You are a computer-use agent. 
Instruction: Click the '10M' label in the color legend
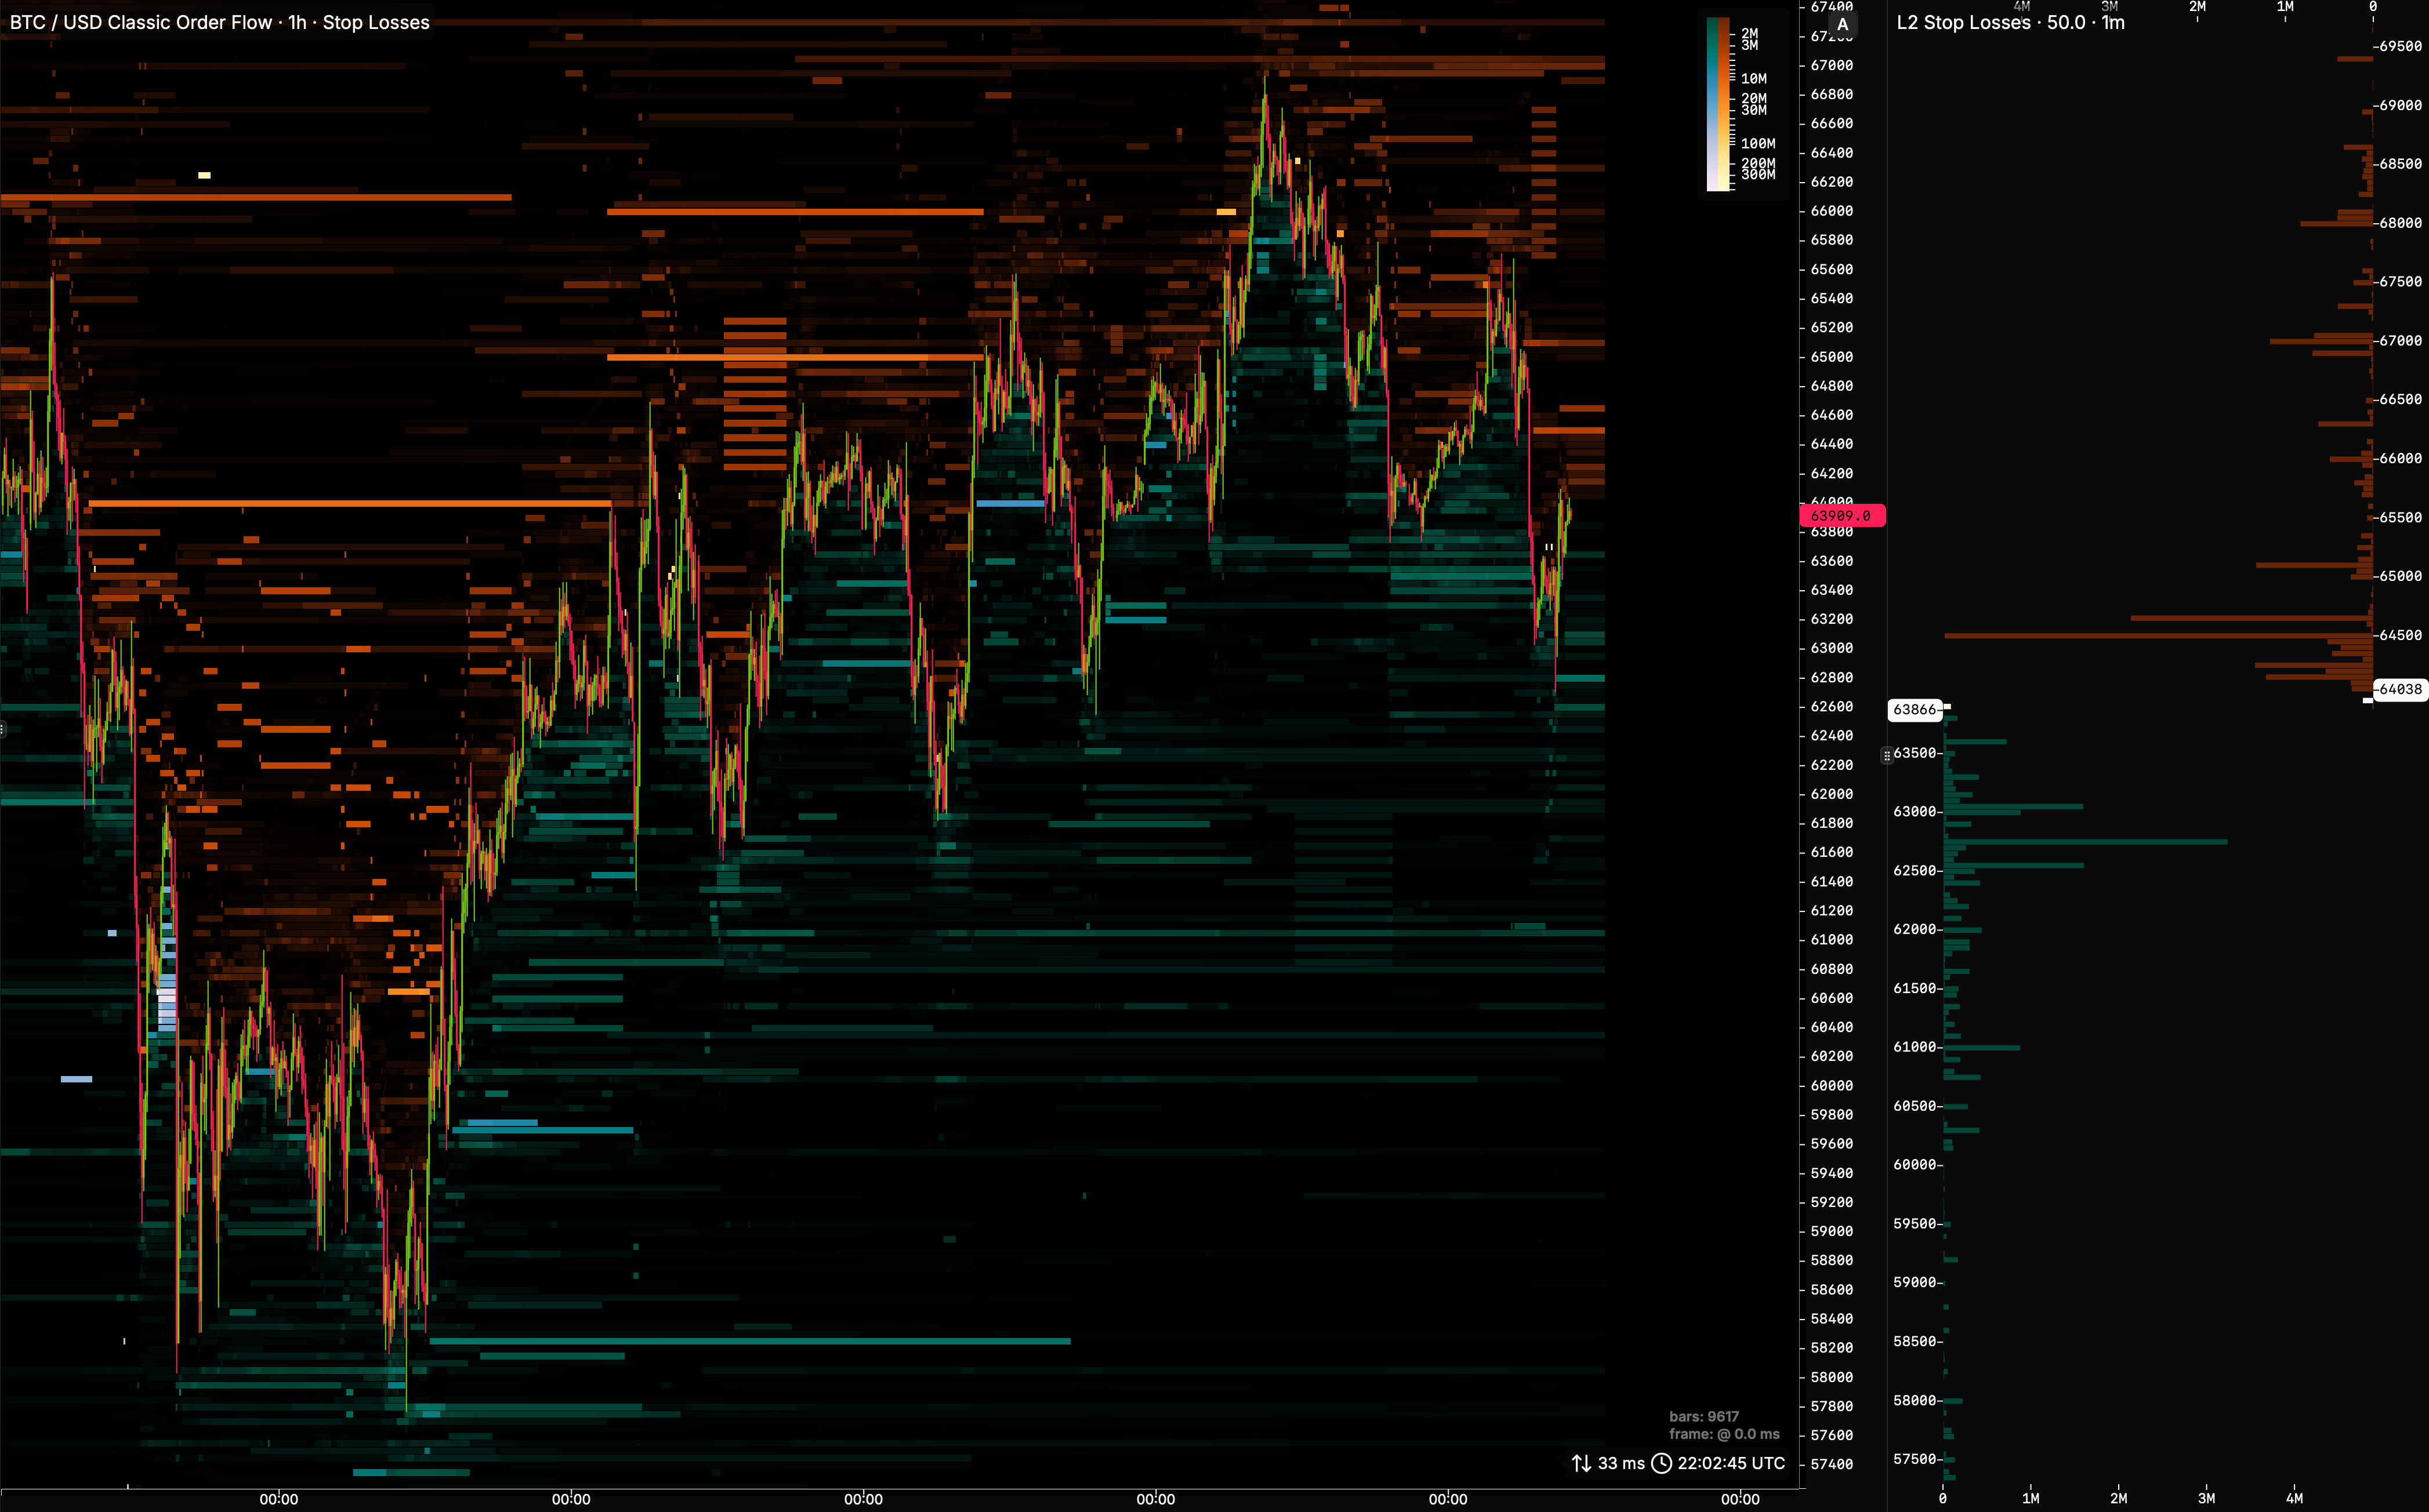pos(1754,79)
